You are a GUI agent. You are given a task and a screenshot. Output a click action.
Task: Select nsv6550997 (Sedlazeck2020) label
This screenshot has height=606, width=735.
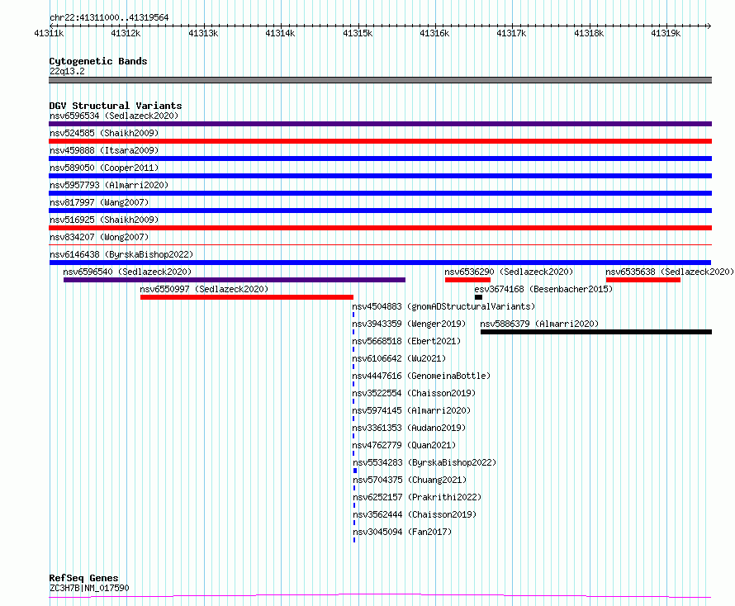204,289
